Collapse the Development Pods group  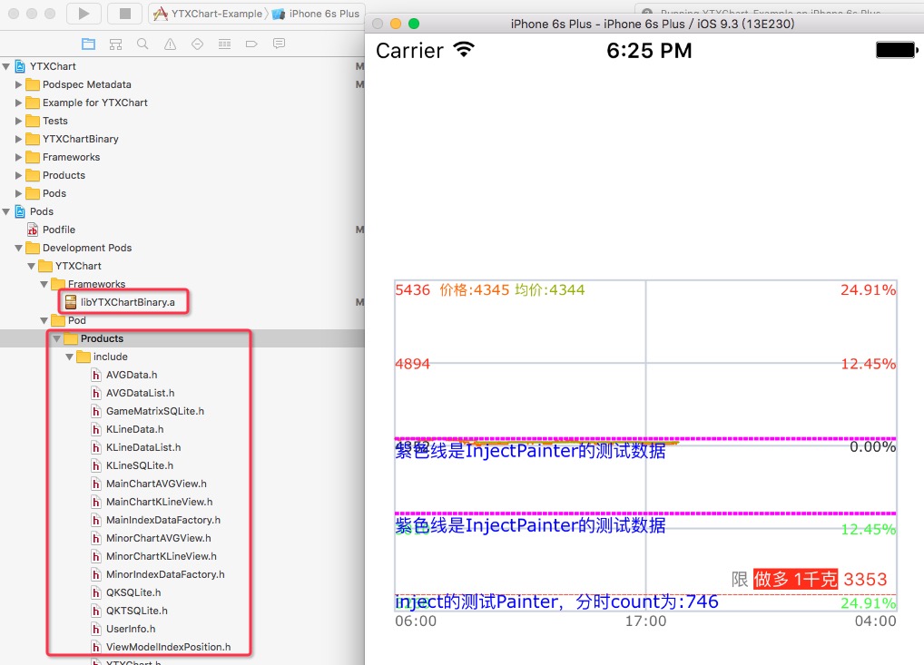point(17,248)
